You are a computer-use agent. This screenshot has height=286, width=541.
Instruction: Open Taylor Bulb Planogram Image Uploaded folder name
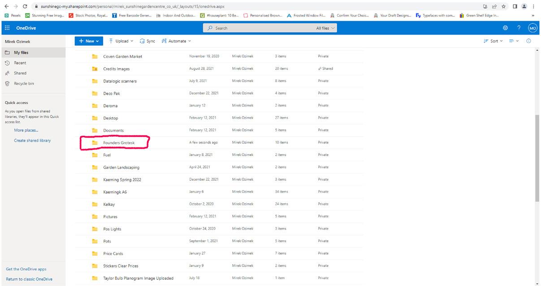[x=138, y=278]
